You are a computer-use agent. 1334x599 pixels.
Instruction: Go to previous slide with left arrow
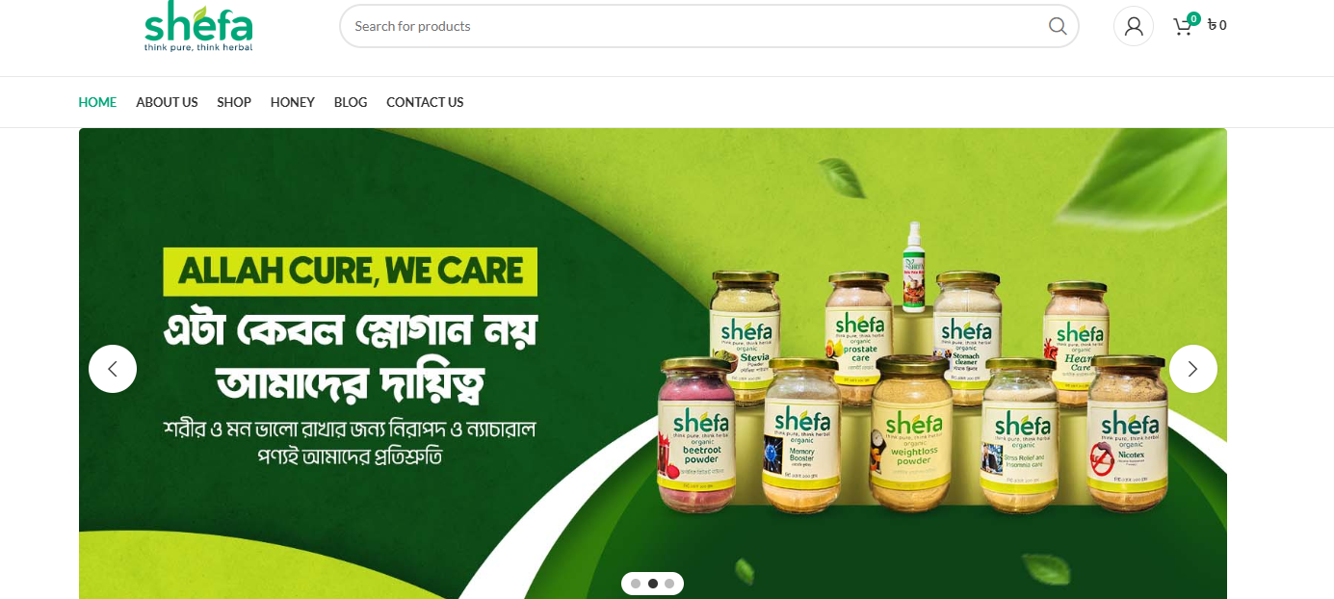point(113,369)
